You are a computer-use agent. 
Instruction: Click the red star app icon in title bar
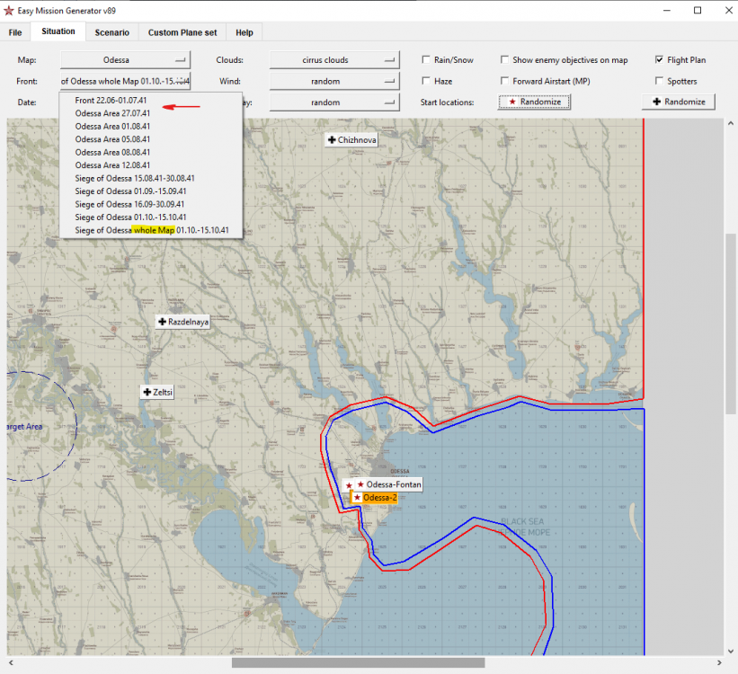(9, 10)
